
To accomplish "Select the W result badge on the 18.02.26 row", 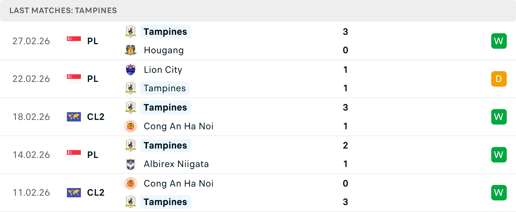I will coord(499,117).
